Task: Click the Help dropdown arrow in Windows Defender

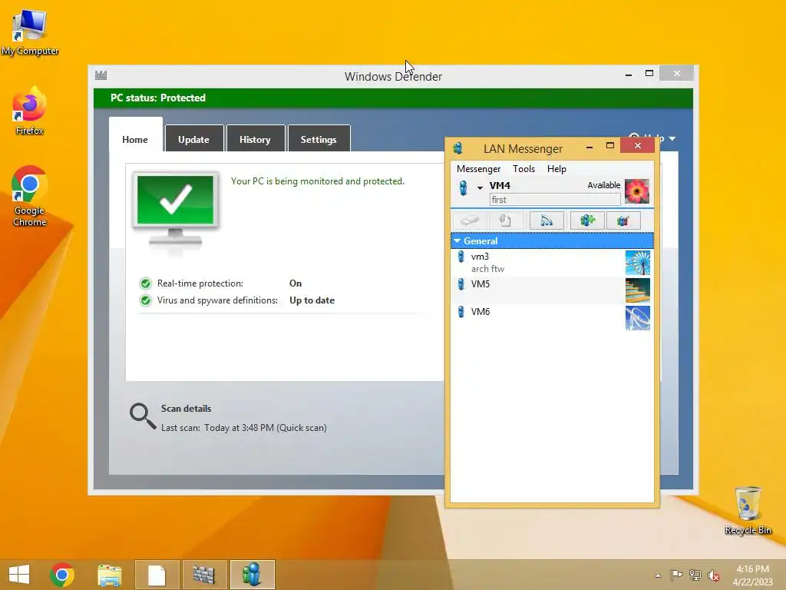Action: click(x=672, y=138)
